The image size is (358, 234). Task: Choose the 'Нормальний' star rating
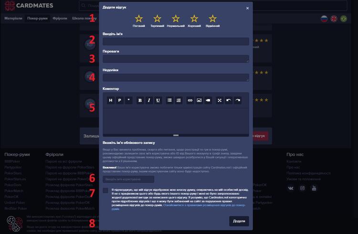176,19
